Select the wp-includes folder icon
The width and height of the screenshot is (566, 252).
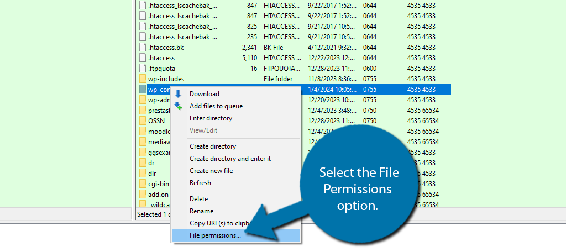coord(143,79)
